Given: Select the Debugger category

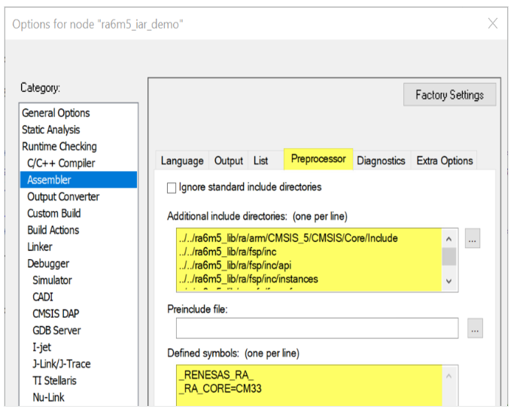Looking at the screenshot, I should (48, 264).
